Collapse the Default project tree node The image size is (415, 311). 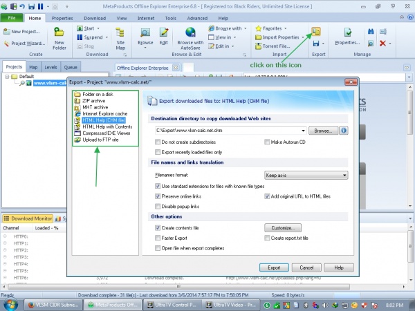click(7, 77)
